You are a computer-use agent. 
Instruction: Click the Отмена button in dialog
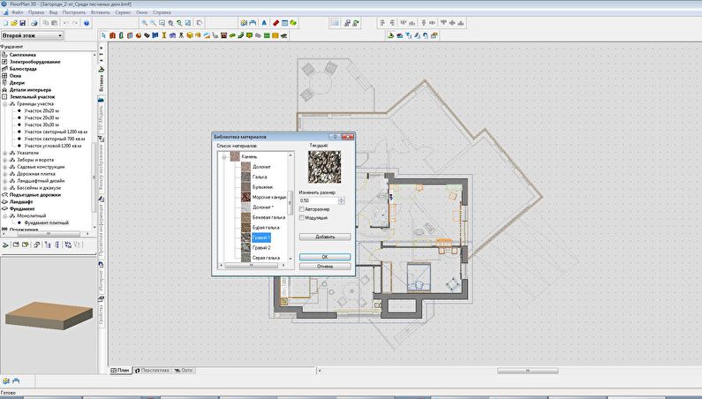point(324,265)
